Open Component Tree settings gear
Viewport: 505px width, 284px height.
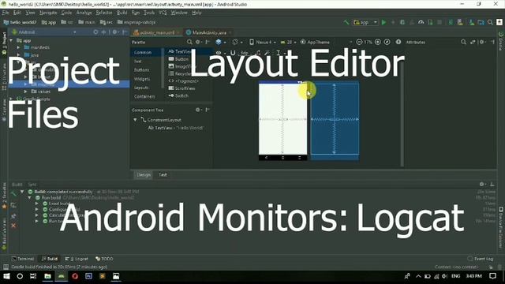198,110
